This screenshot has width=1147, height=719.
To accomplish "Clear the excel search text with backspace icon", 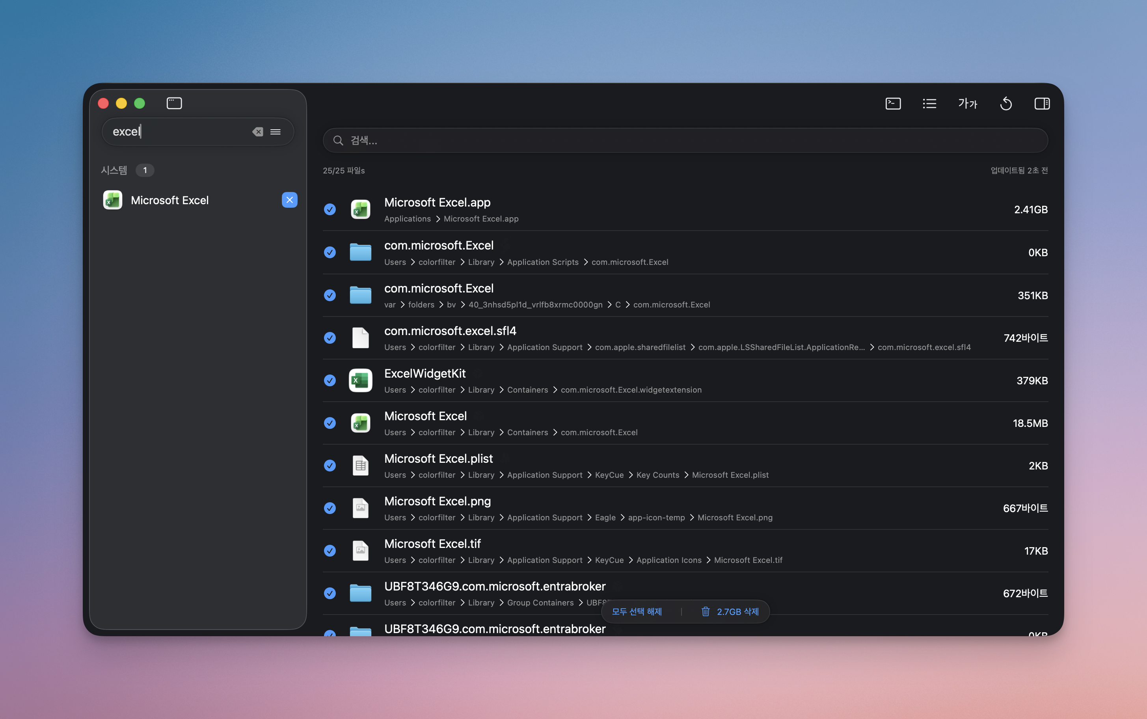I will pyautogui.click(x=258, y=132).
